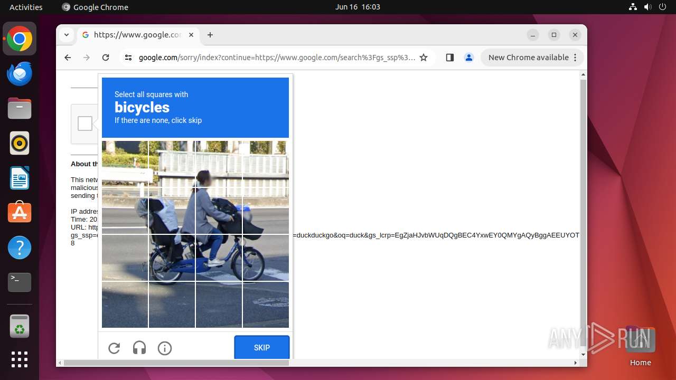The height and width of the screenshot is (380, 676).
Task: Open Terminal from the dock
Action: pos(20,282)
